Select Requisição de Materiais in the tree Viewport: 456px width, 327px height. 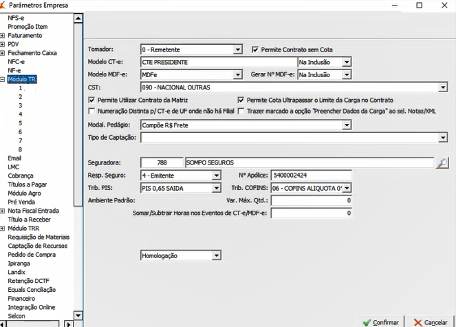[x=39, y=237]
